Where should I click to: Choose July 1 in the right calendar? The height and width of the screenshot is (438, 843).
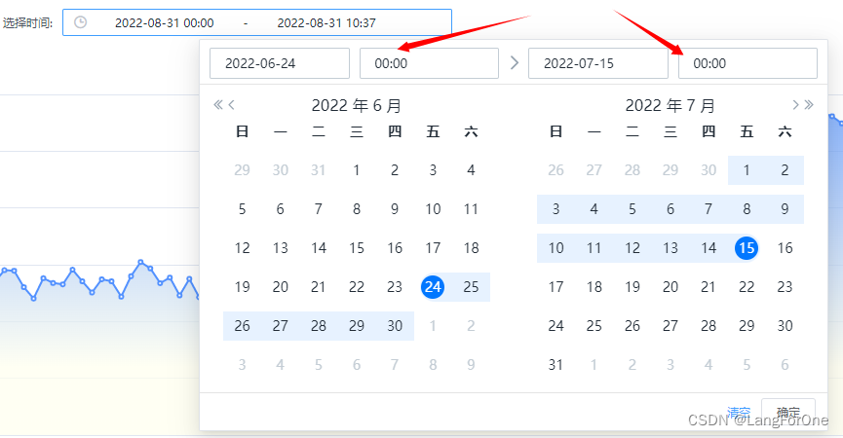(x=747, y=170)
